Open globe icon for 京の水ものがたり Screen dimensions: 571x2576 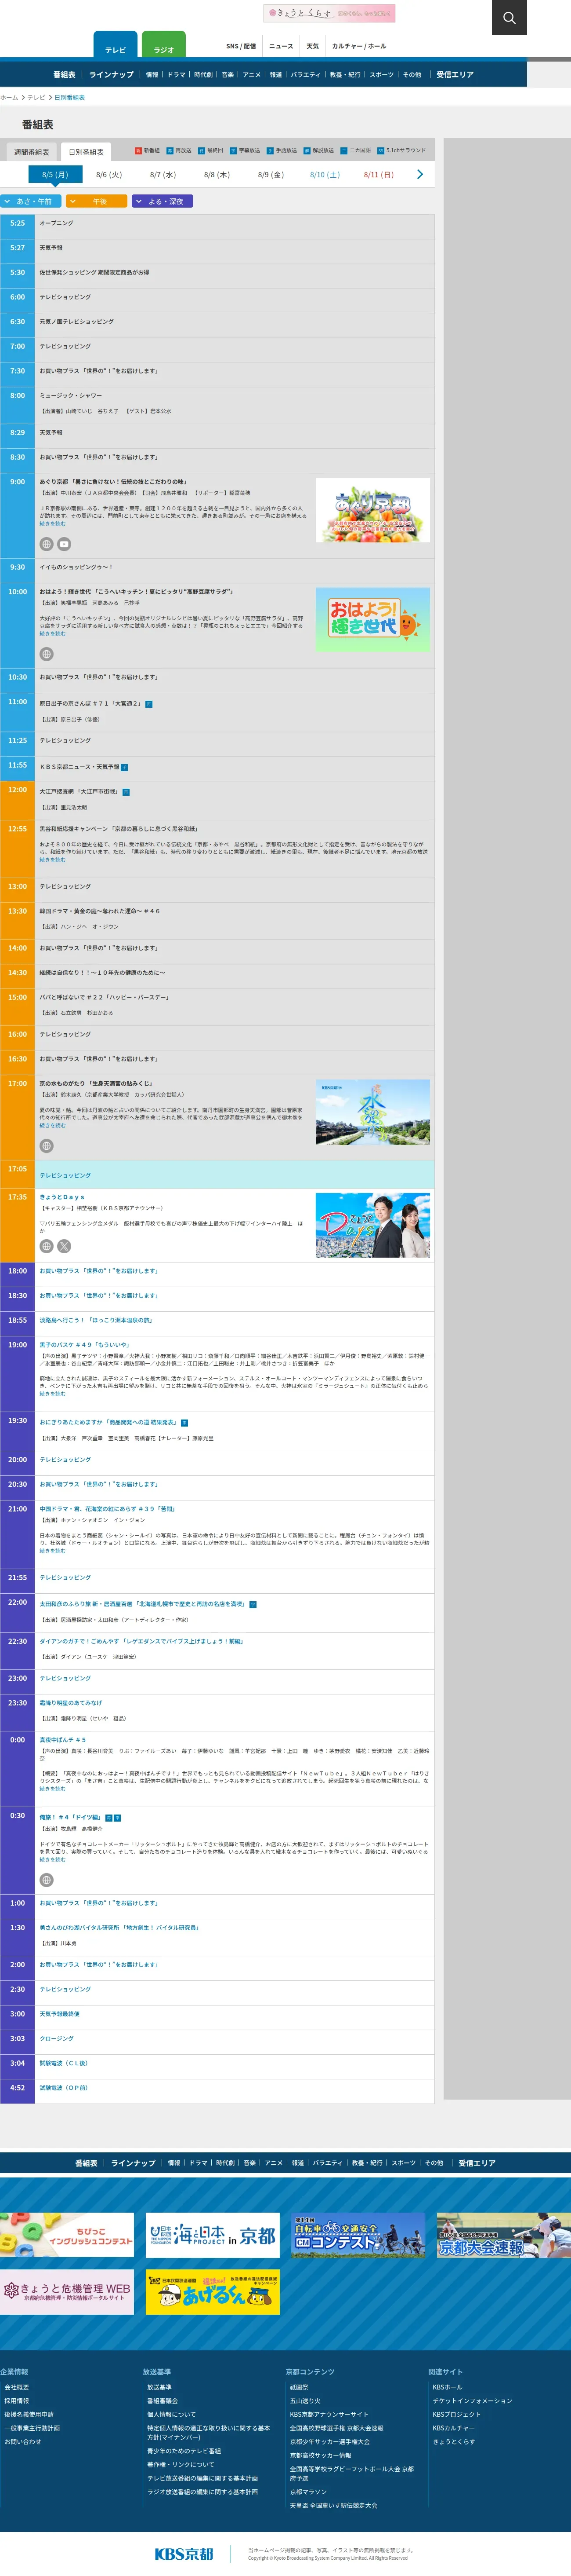tap(46, 1146)
